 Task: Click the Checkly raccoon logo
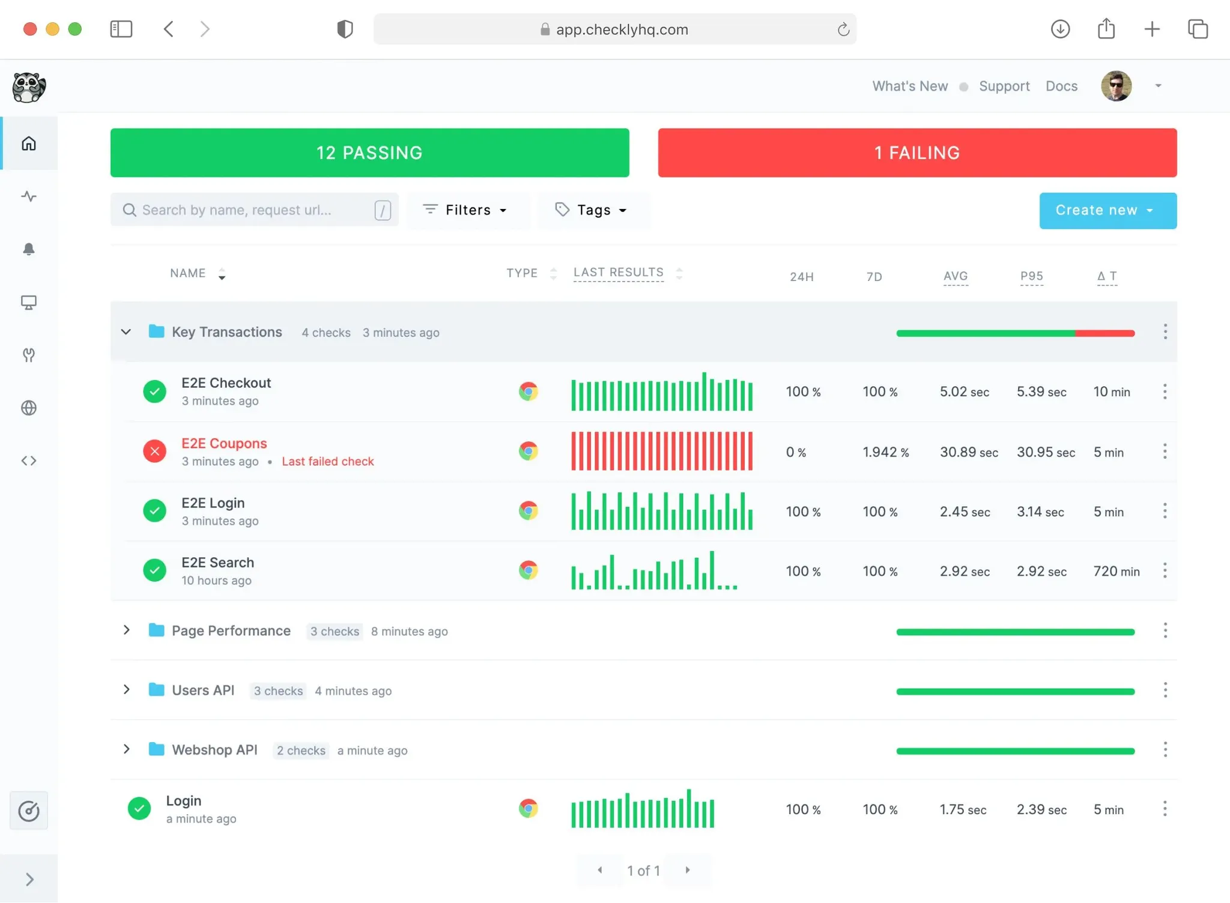click(28, 87)
